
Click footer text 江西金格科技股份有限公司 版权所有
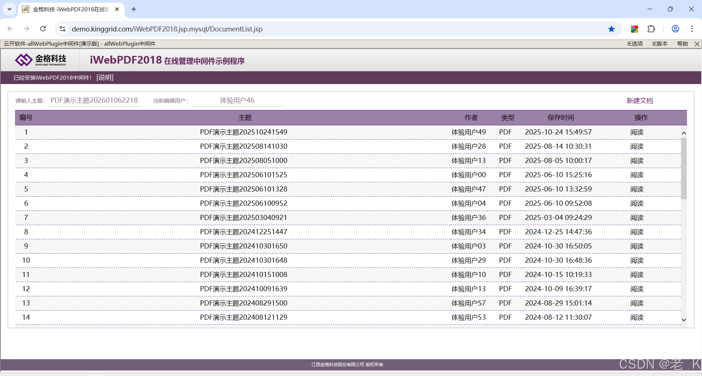click(x=347, y=365)
